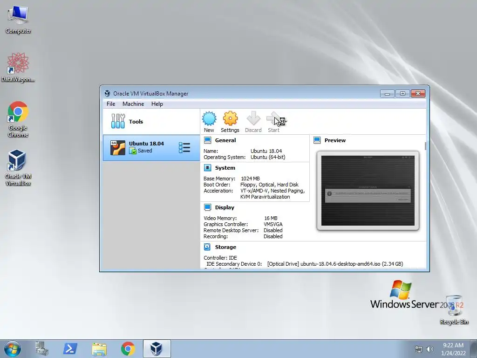Select the Oracle VM VirtualBox desktop shortcut
This screenshot has height=358, width=477.
pos(18,168)
